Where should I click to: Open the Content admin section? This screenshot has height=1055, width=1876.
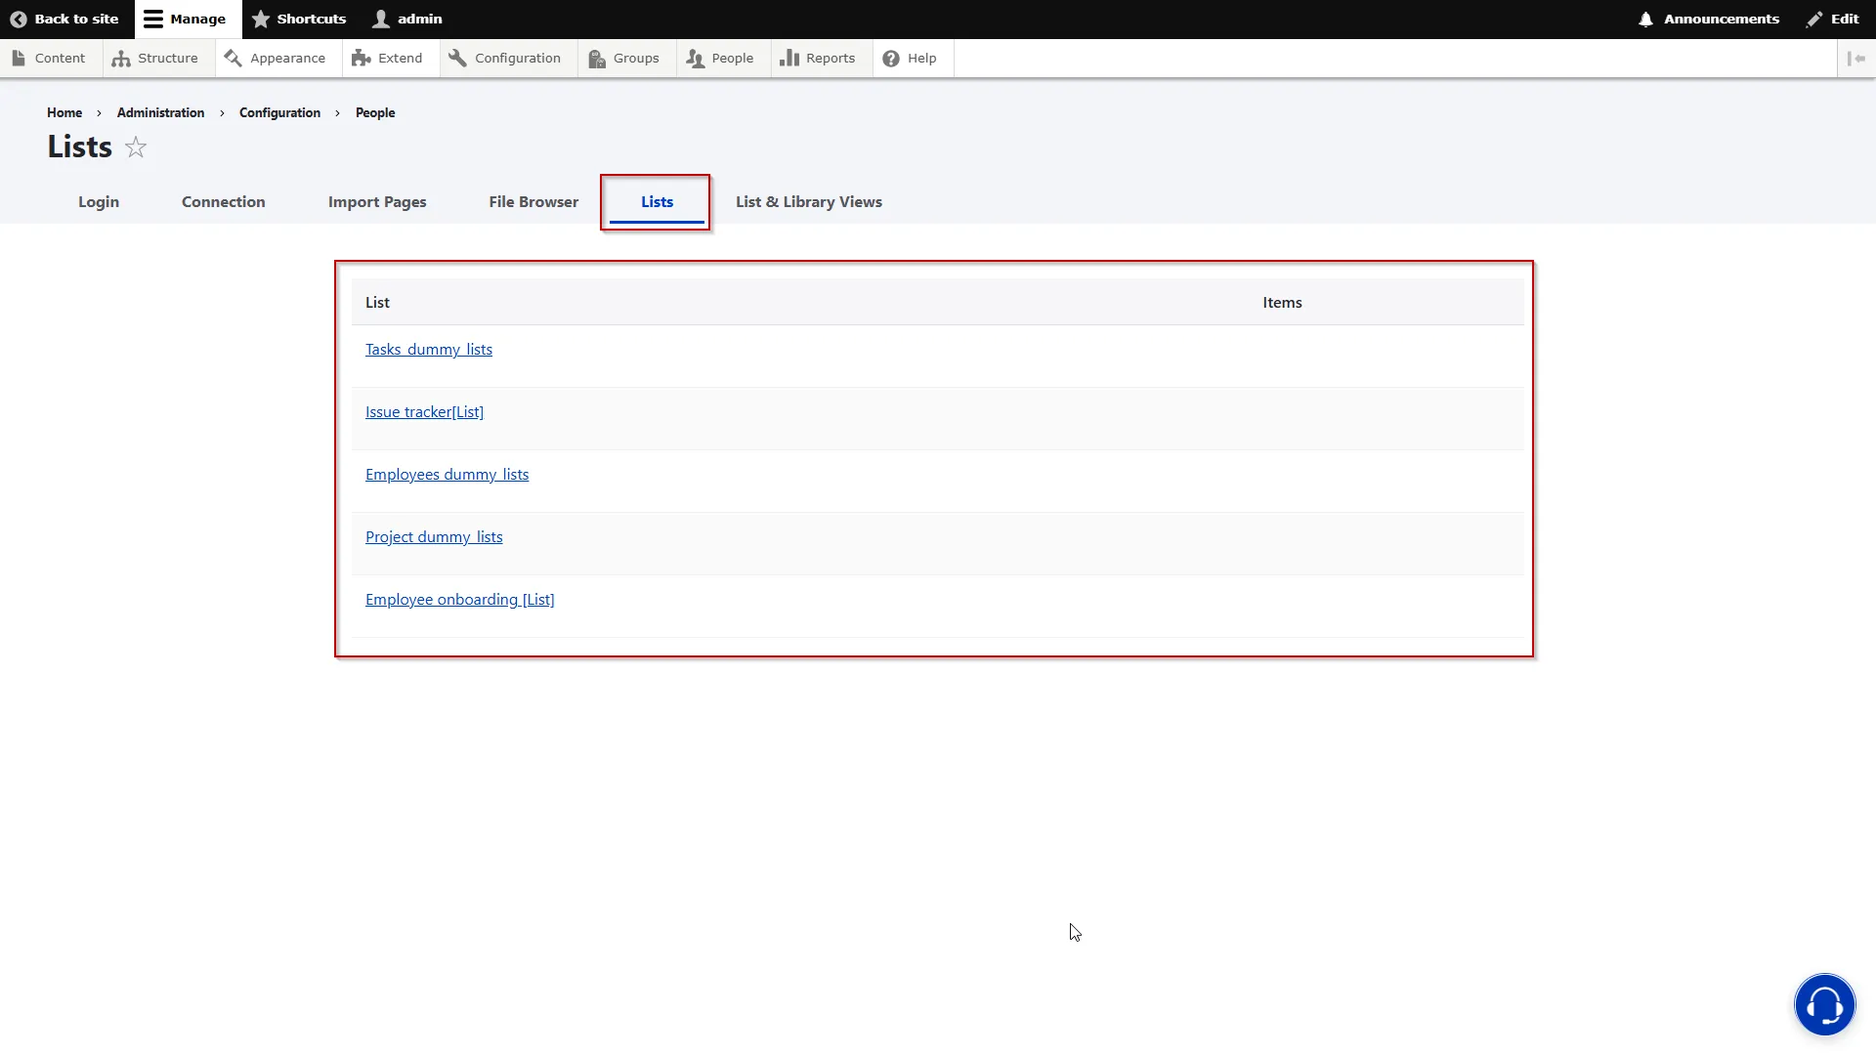20,58
